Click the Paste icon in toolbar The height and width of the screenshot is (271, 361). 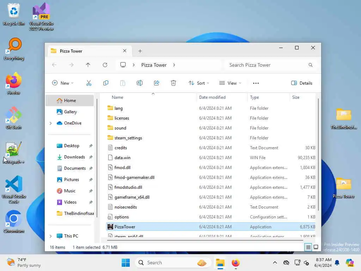click(x=123, y=83)
